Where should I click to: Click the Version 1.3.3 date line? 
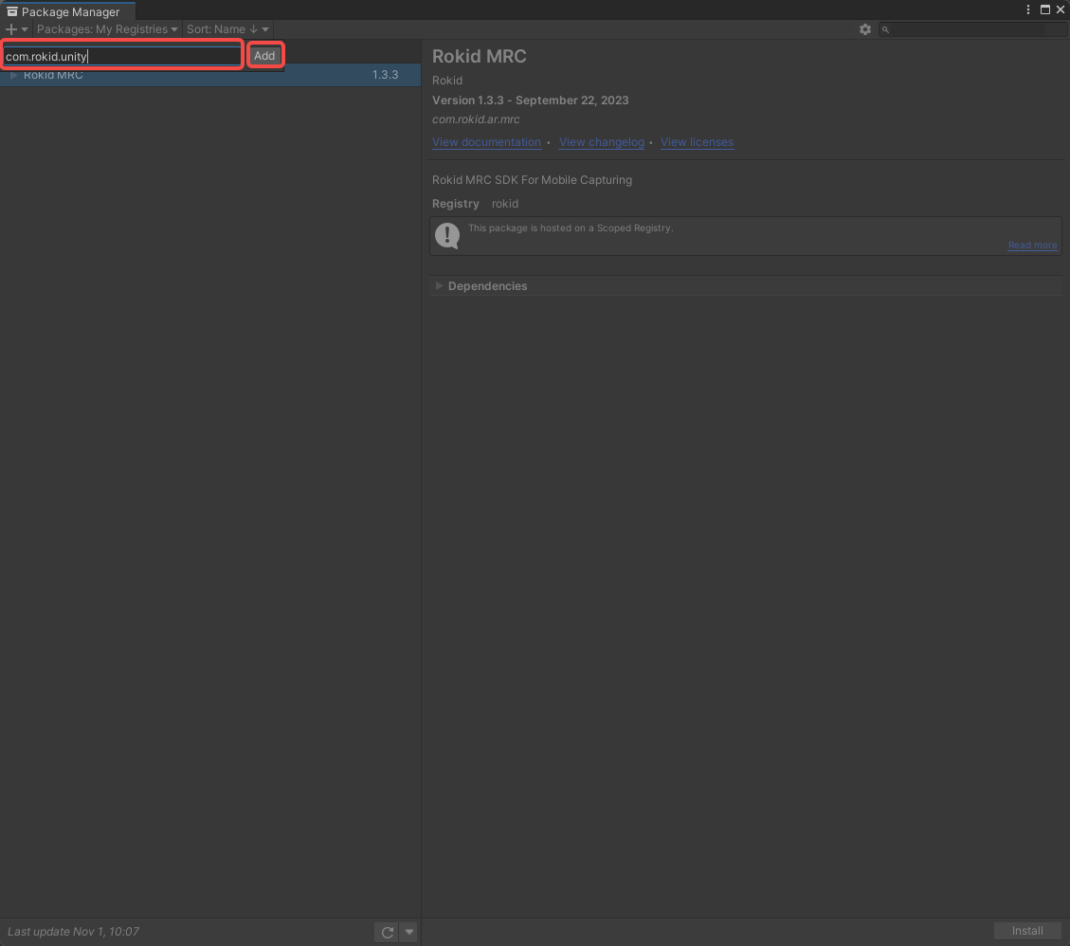(530, 100)
